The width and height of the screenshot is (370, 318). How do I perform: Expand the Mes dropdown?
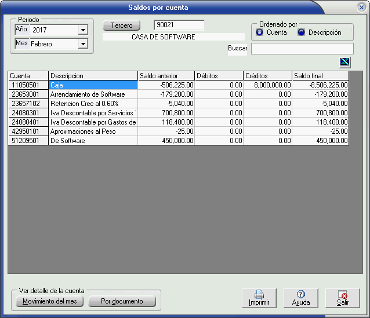coord(83,44)
